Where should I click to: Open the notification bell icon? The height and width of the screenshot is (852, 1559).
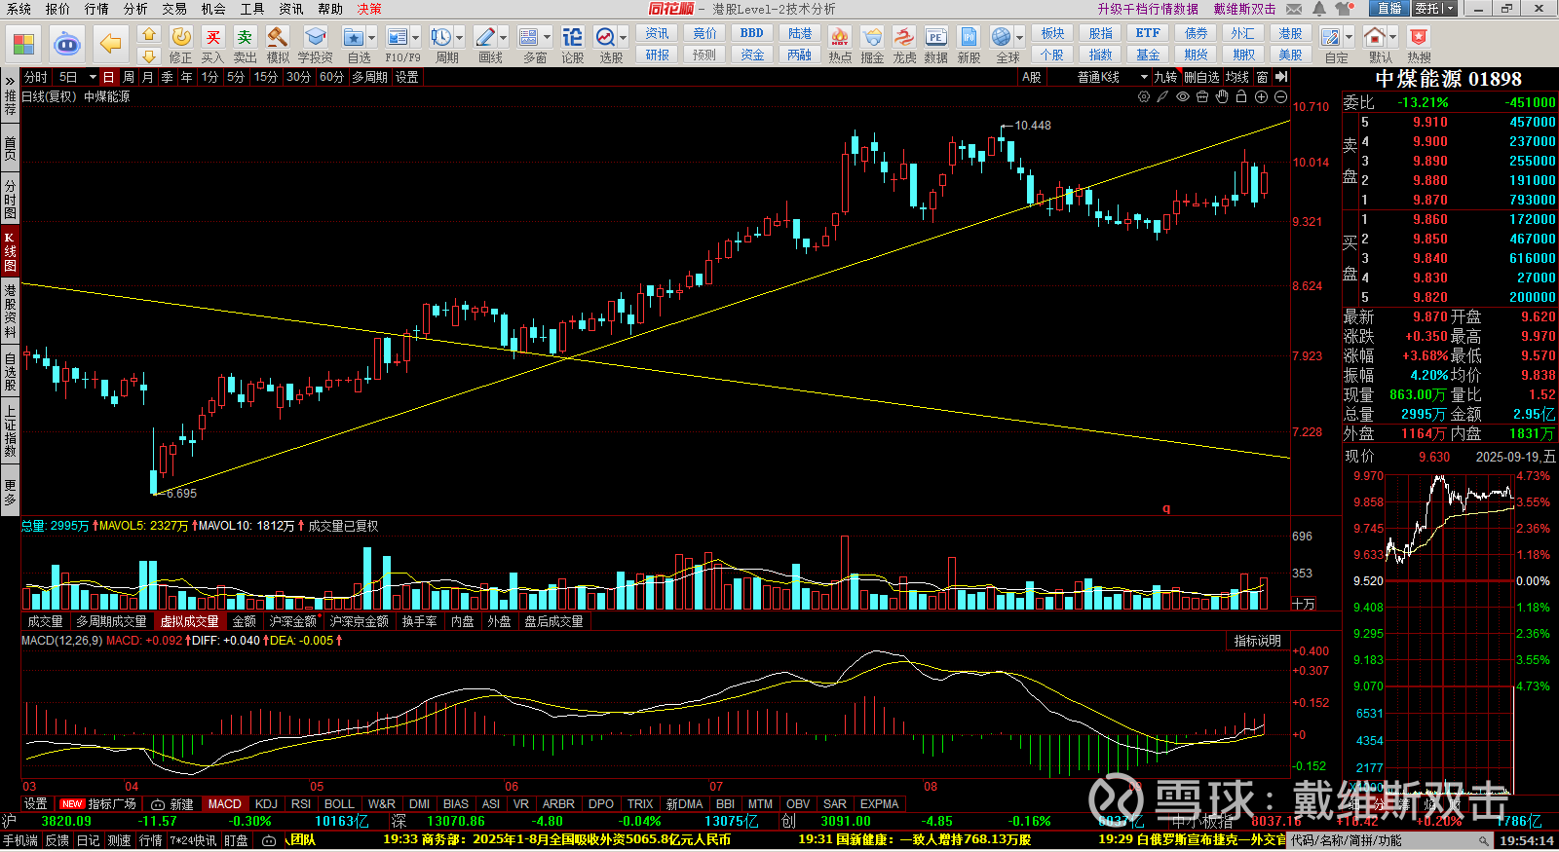pyautogui.click(x=1318, y=9)
